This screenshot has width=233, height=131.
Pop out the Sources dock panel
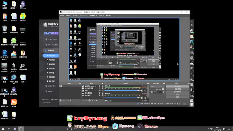click(x=102, y=83)
